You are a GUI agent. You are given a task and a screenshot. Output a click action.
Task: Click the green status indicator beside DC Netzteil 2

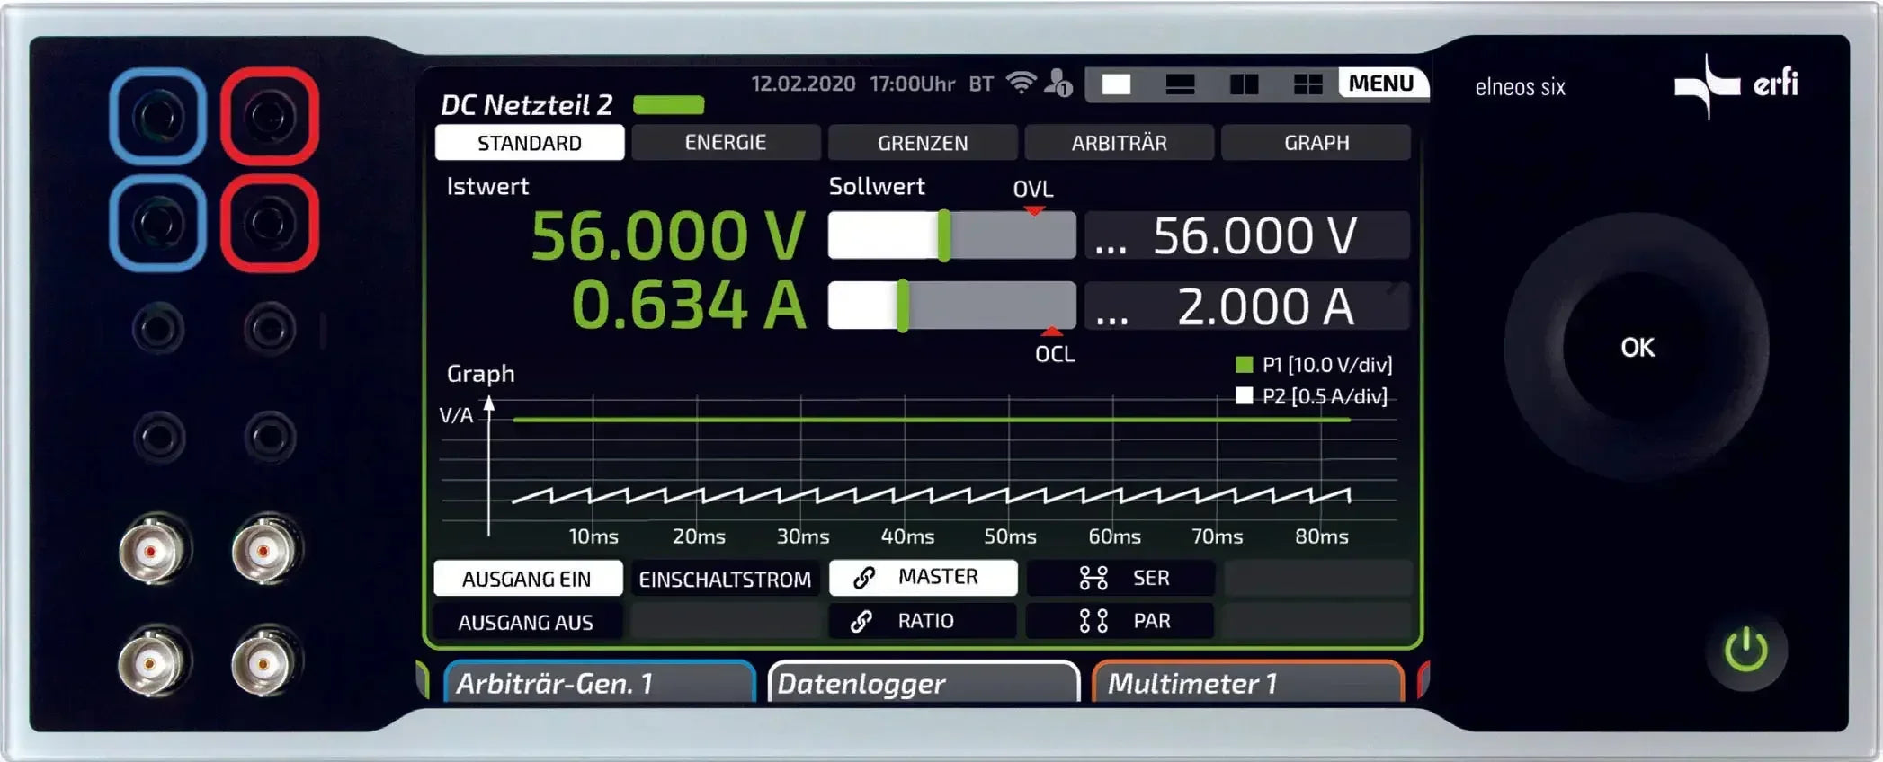point(668,105)
